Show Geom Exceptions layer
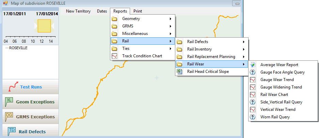The width and height of the screenshot is (319, 138). 31,102
